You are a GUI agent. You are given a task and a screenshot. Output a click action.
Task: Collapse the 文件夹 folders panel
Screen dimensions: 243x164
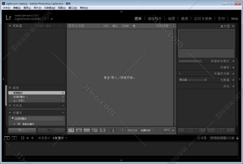tap(10, 106)
